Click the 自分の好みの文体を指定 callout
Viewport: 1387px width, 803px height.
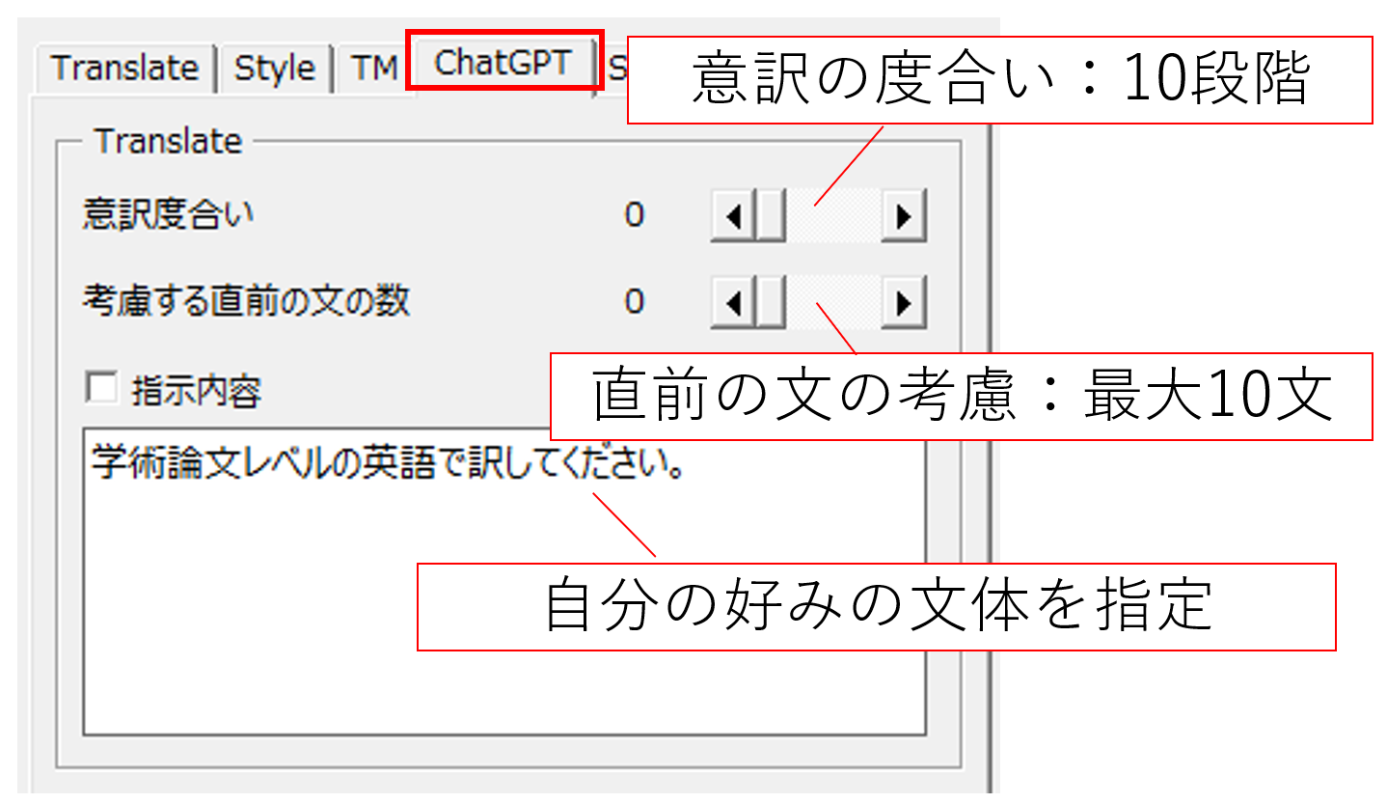876,607
